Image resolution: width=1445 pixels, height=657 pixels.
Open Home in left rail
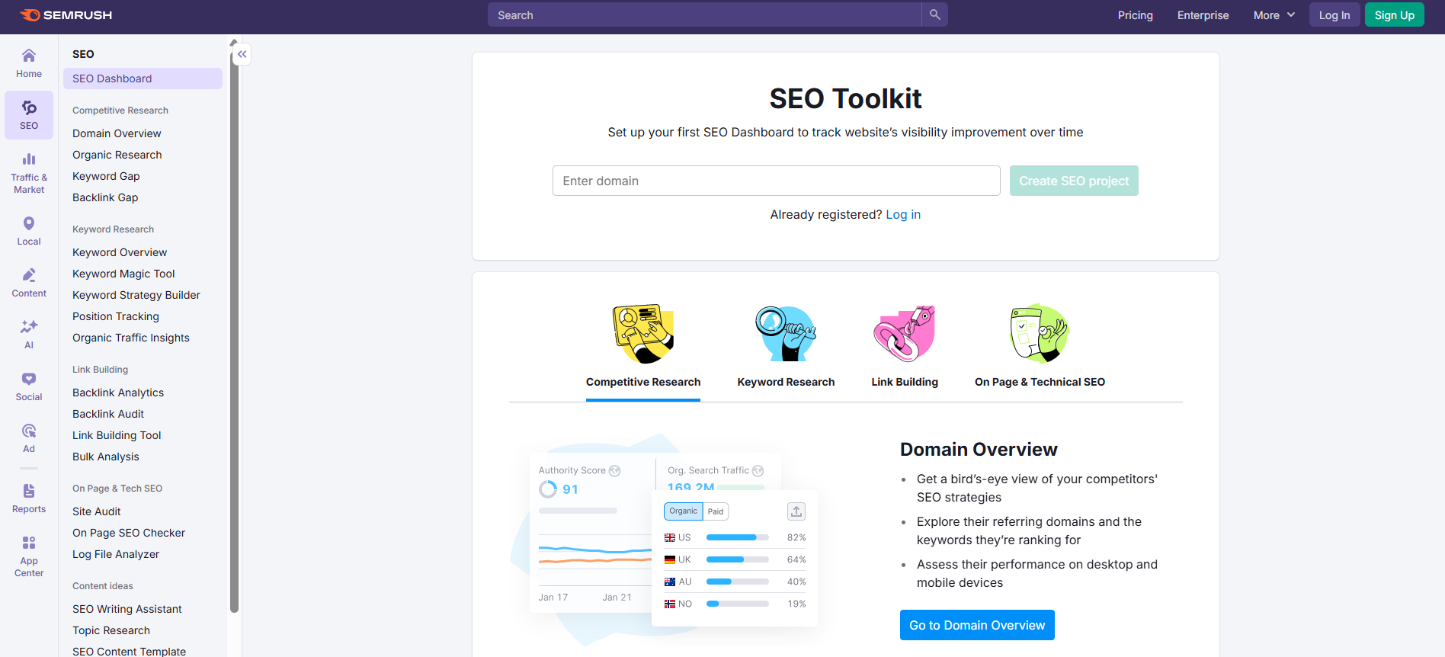[x=29, y=63]
